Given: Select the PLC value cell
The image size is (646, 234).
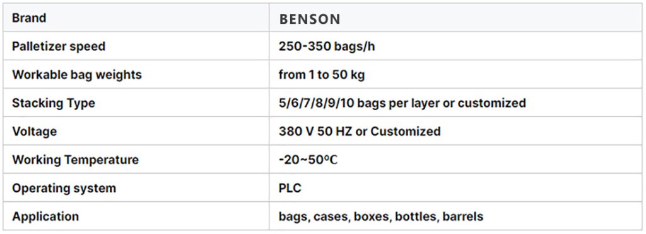Looking at the screenshot, I should 456,188.
